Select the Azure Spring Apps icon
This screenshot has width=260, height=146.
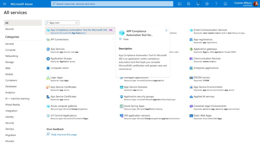121,106
